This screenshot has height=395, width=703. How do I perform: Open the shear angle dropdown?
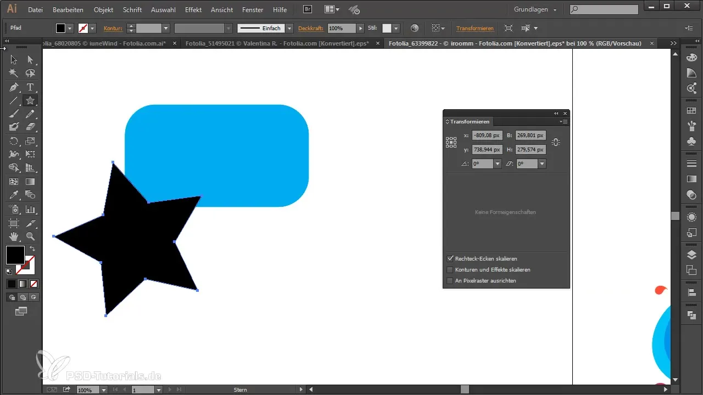click(542, 163)
